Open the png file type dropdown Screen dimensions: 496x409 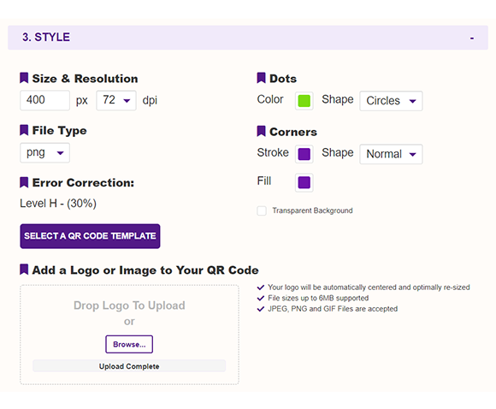coord(45,153)
